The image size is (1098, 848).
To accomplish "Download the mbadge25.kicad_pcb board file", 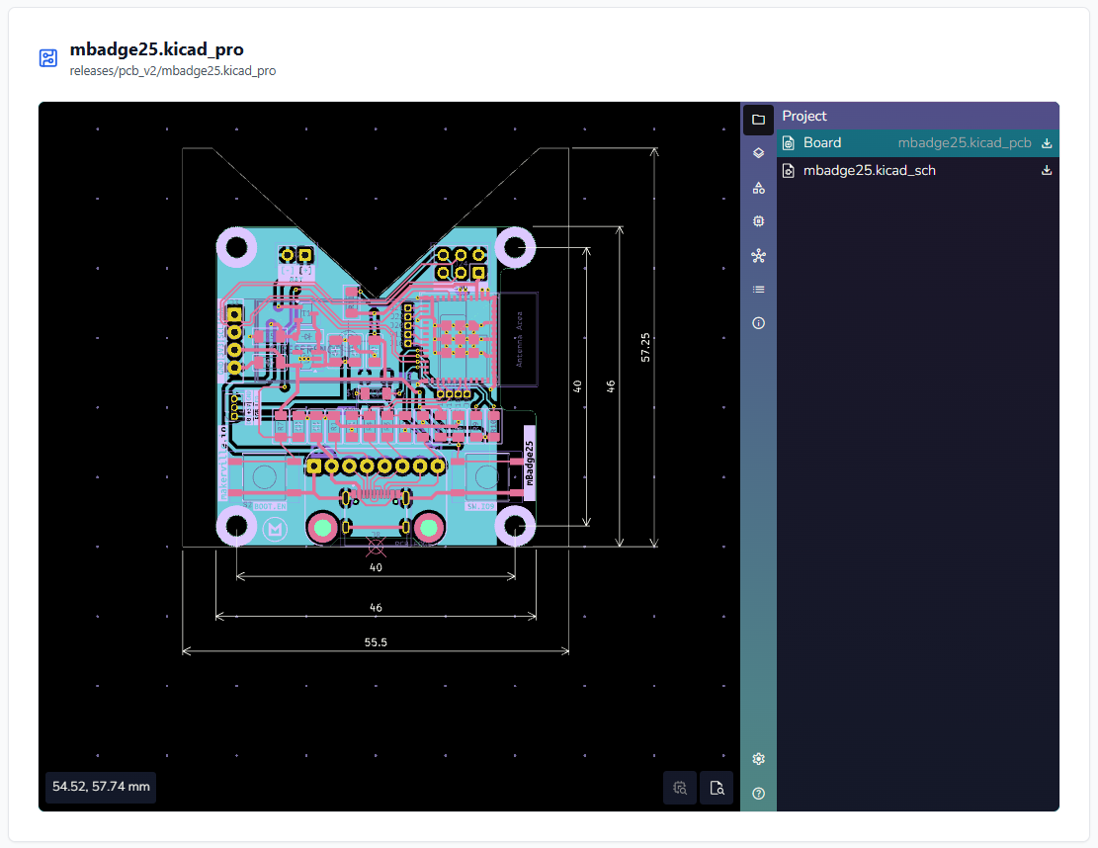I will point(1047,143).
